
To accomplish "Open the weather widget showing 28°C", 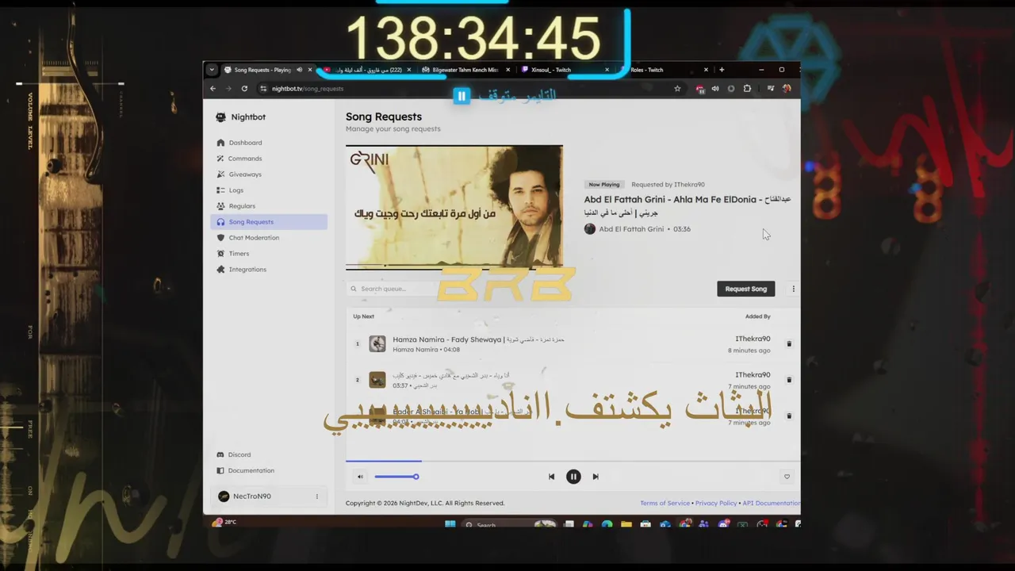I will [224, 523].
